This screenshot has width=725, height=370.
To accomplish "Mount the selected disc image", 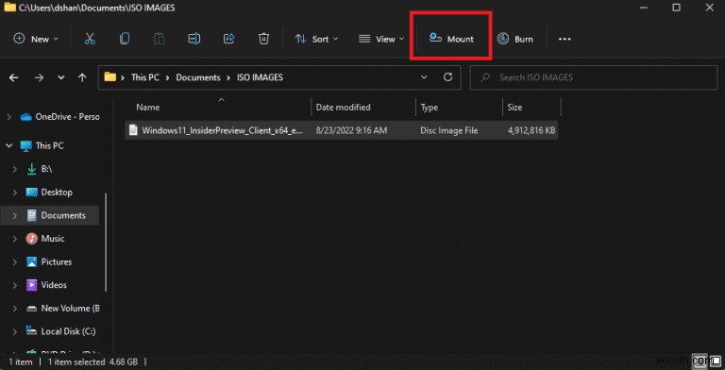I will click(451, 39).
